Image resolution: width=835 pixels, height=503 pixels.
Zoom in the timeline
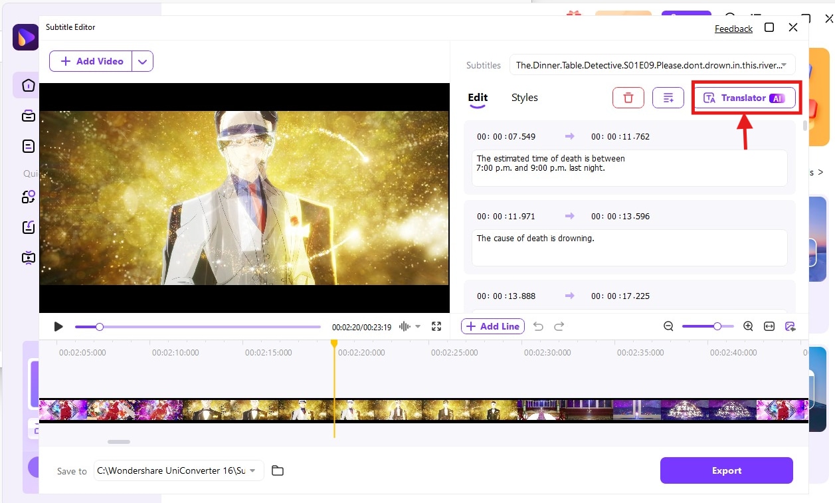tap(748, 326)
